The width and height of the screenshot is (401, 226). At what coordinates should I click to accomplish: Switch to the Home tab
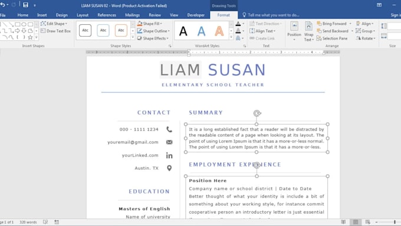[23, 15]
